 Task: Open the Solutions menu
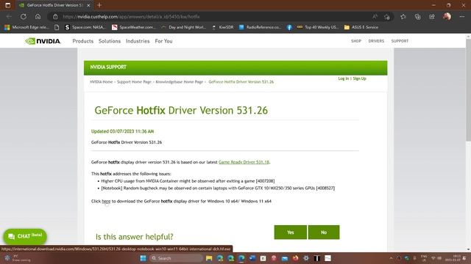[x=110, y=41]
